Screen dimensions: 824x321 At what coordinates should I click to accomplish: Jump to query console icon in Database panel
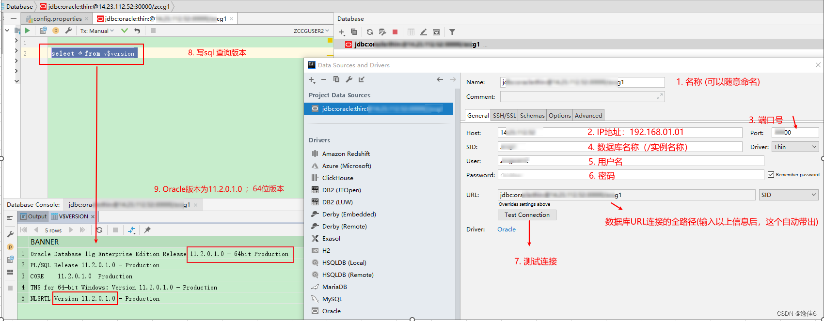436,32
